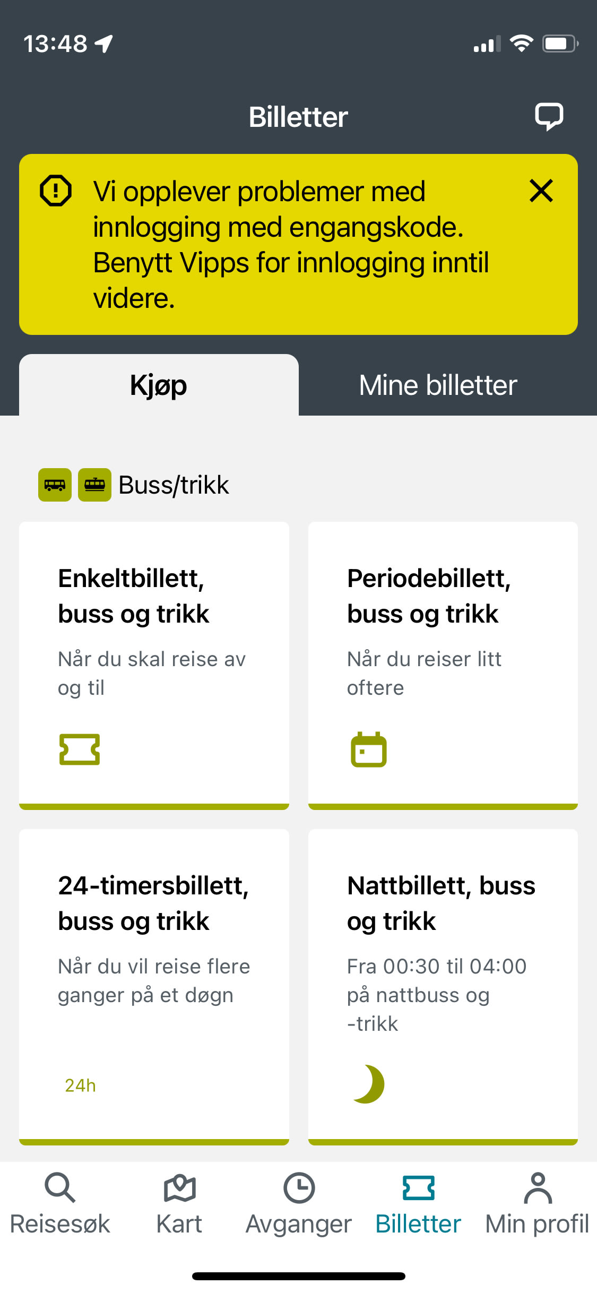The image size is (597, 1293).
Task: Select Enkeltbillett, buss og trikk
Action: 154,663
